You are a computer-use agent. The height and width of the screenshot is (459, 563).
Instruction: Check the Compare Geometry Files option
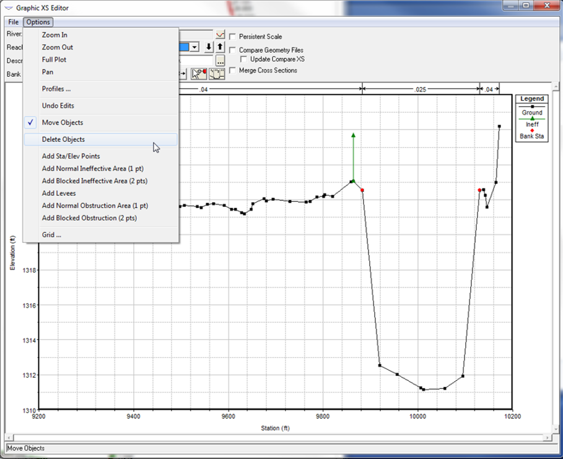point(233,50)
